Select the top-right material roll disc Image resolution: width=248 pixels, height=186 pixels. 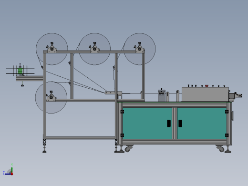(140, 49)
